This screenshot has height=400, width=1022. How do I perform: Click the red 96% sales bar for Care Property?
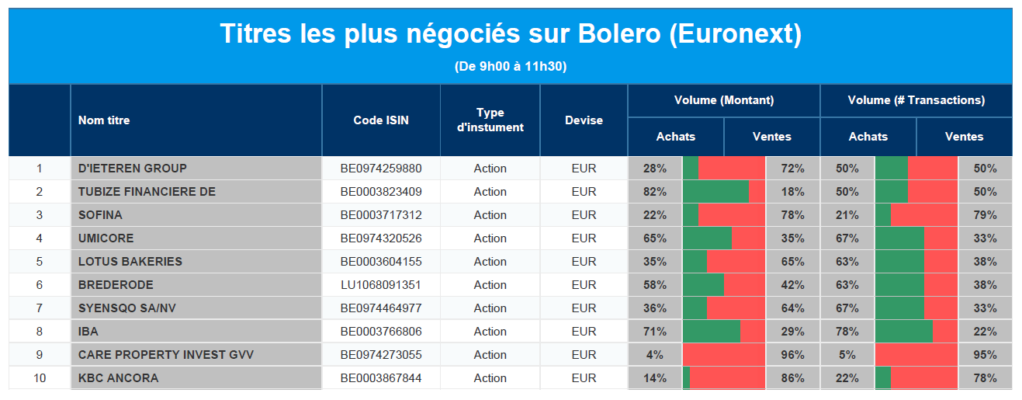tap(726, 355)
